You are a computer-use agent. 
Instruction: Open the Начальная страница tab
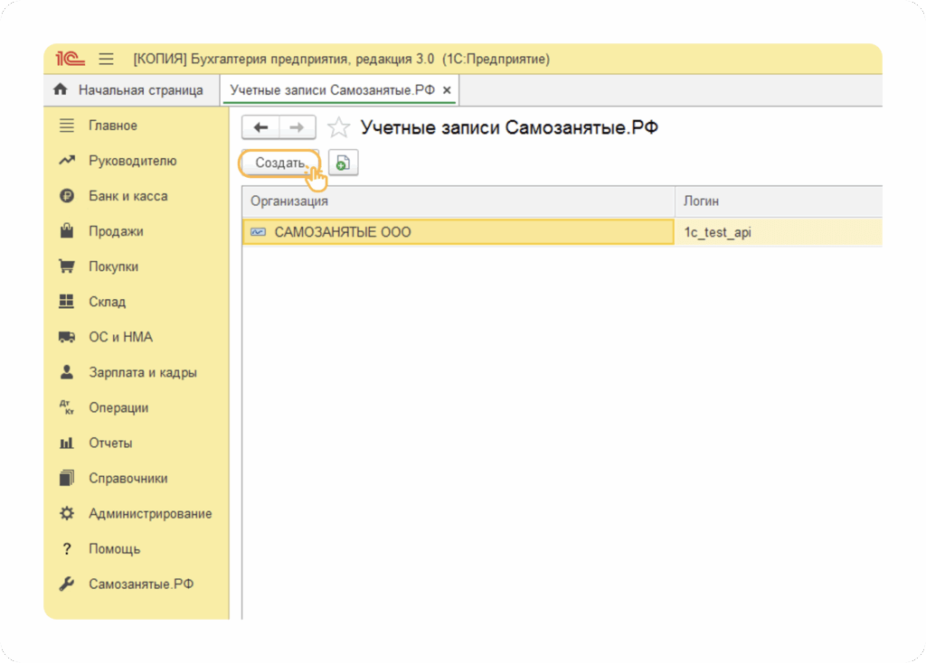tap(128, 90)
